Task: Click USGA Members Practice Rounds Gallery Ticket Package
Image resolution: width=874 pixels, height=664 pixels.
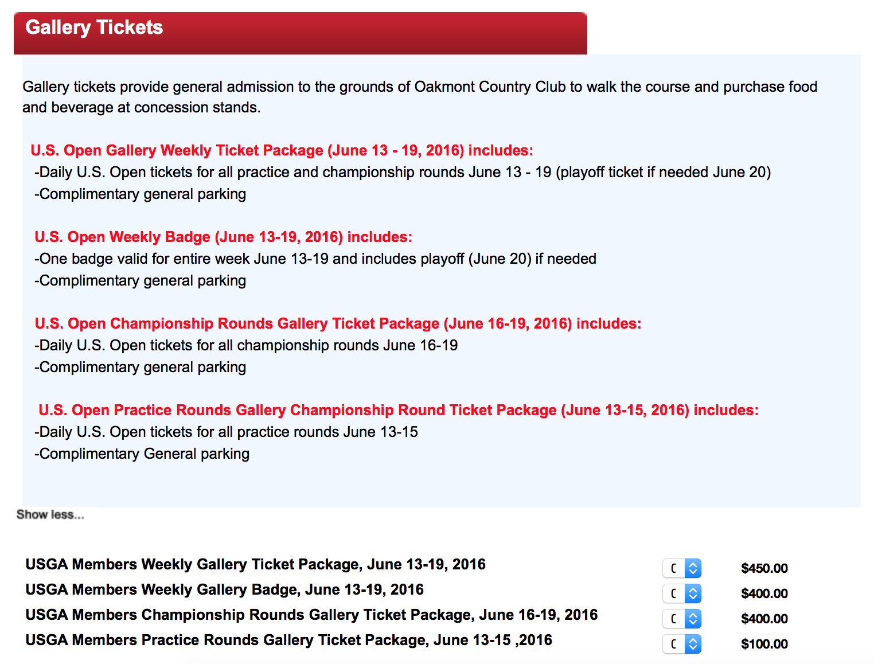Action: [288, 640]
